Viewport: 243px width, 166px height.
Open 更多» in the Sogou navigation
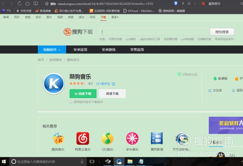click(x=115, y=17)
